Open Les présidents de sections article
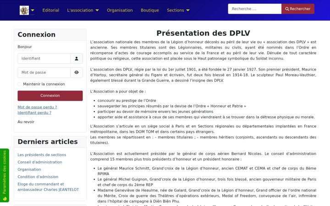The height and width of the screenshot is (206, 330). [42, 155]
